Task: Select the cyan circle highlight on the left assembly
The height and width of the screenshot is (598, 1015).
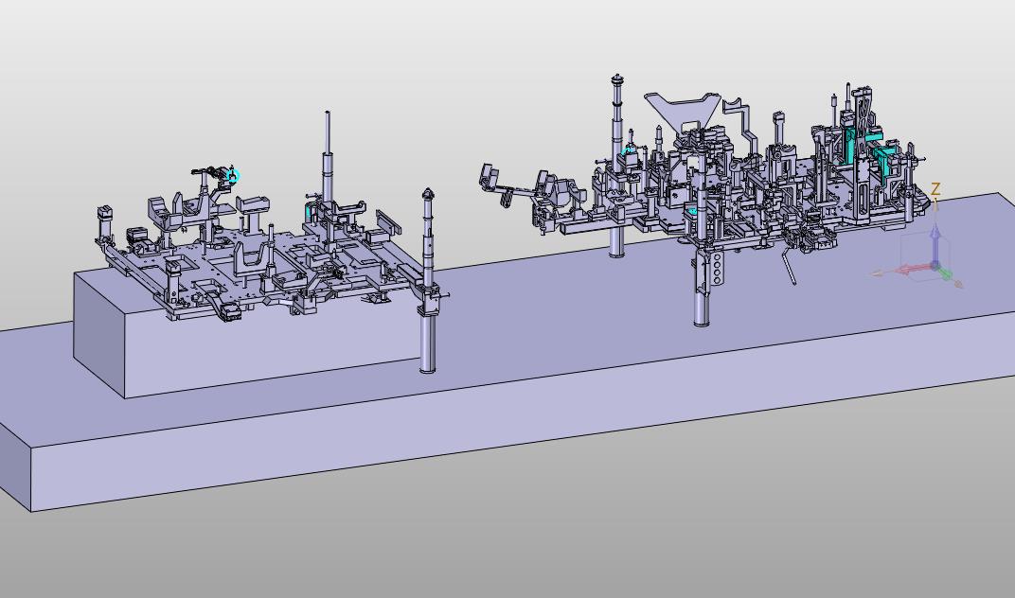Action: [234, 175]
